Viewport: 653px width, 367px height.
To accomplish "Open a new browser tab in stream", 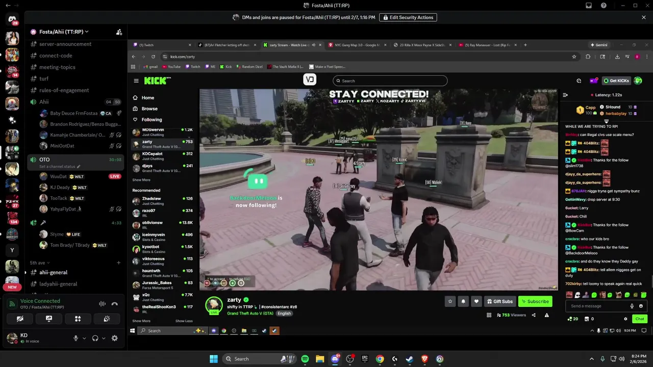I will coord(525,45).
